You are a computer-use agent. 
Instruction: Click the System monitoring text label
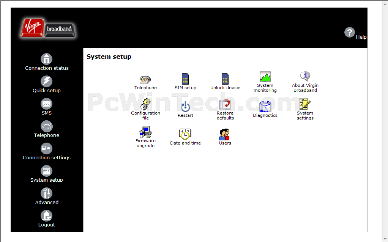pyautogui.click(x=265, y=88)
